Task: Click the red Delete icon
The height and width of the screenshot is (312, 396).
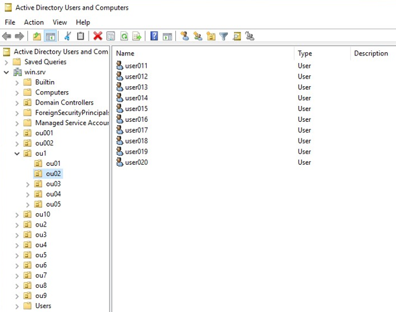Action: [98, 36]
